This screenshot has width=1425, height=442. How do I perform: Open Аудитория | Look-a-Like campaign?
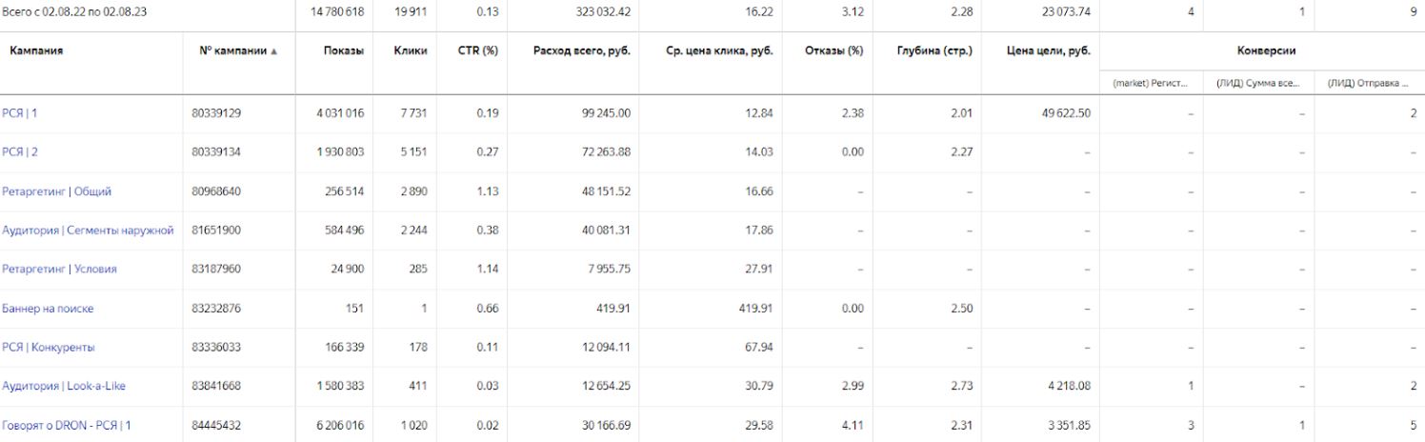(x=64, y=387)
